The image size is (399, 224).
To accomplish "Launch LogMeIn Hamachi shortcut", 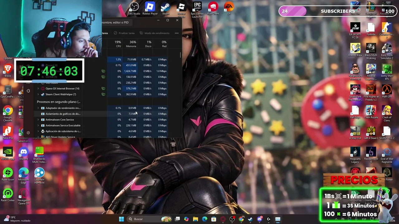I will pyautogui.click(x=39, y=176).
